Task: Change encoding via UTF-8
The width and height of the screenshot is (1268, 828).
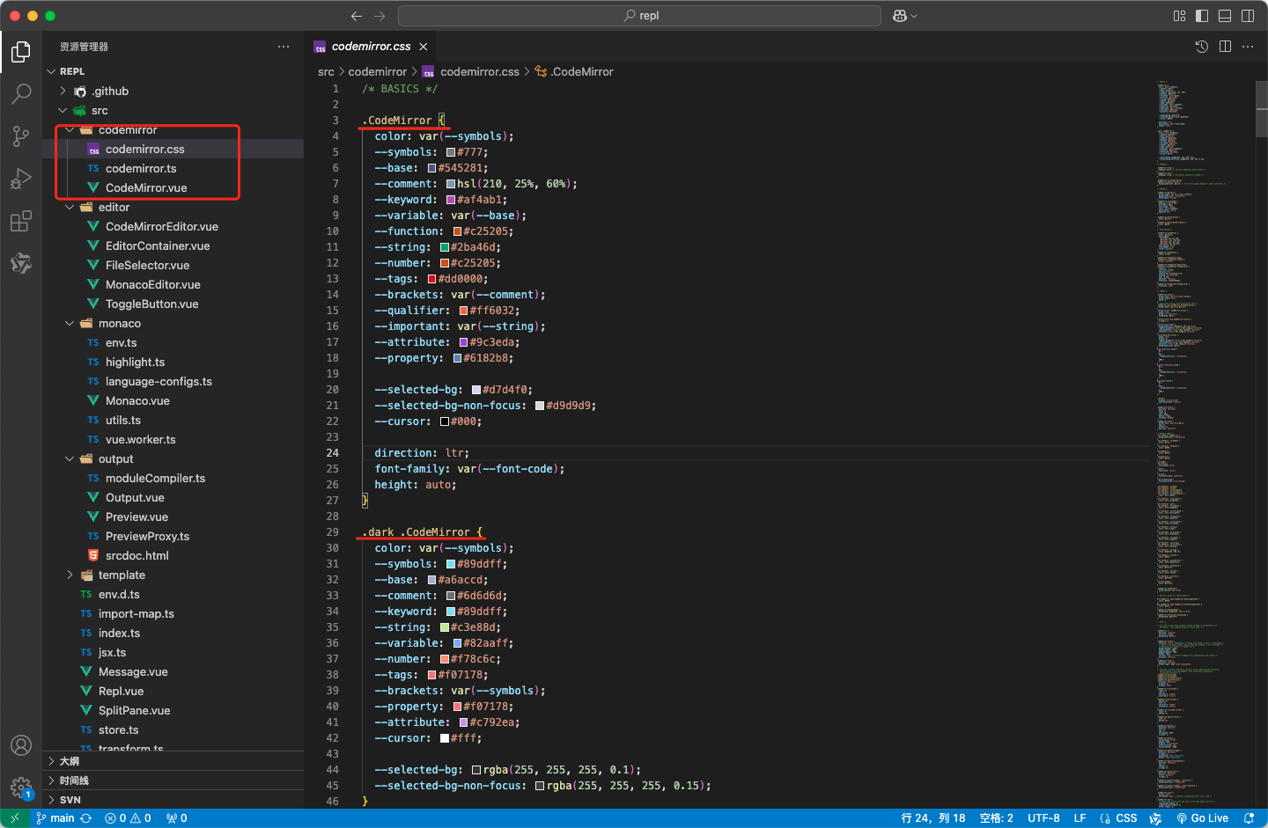Action: 1043,818
